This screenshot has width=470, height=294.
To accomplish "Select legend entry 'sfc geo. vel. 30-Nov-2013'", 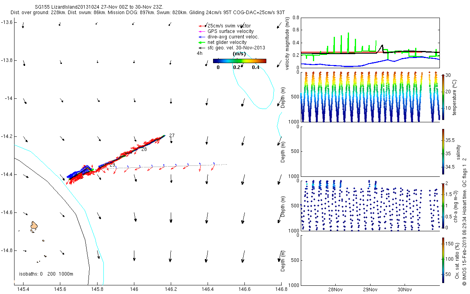I will tap(236, 48).
